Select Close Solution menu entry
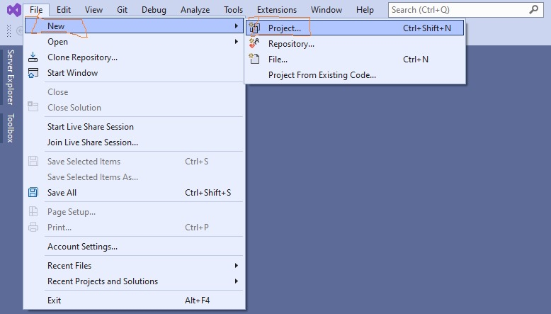The width and height of the screenshot is (551, 314). [x=134, y=107]
